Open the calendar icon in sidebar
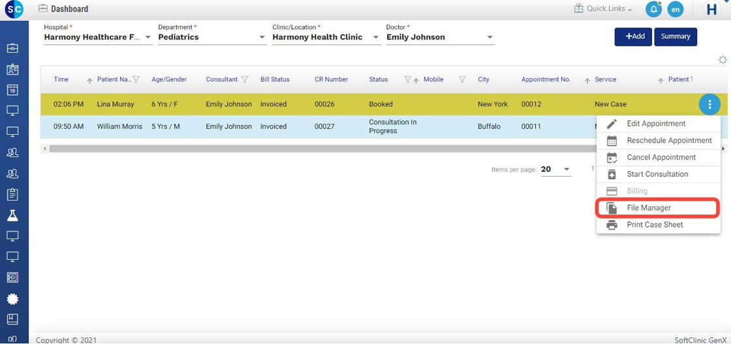 click(x=12, y=90)
